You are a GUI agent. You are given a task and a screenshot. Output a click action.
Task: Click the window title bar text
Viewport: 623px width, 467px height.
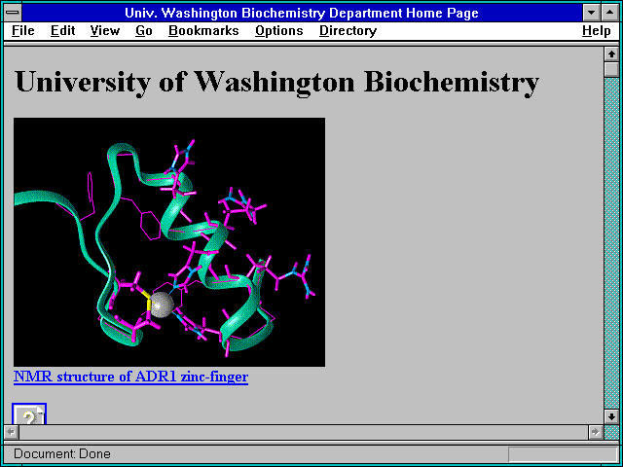click(302, 13)
